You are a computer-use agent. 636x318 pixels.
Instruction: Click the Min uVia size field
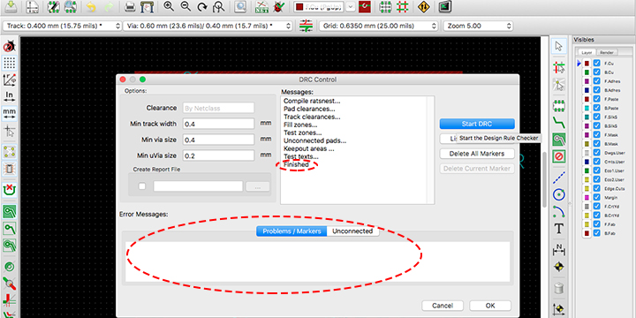pos(219,155)
